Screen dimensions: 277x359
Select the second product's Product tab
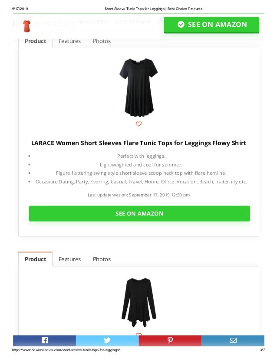[36, 259]
